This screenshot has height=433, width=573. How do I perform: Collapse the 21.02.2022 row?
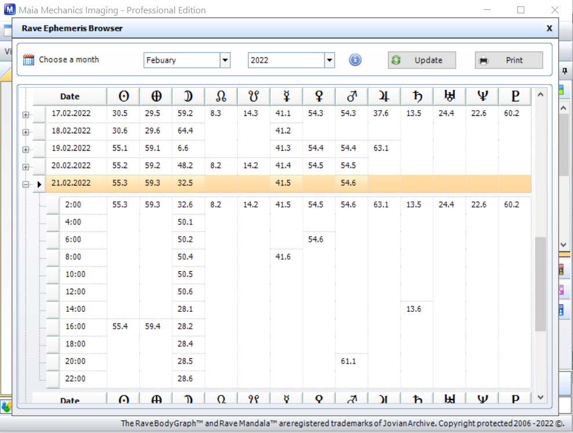coord(26,184)
